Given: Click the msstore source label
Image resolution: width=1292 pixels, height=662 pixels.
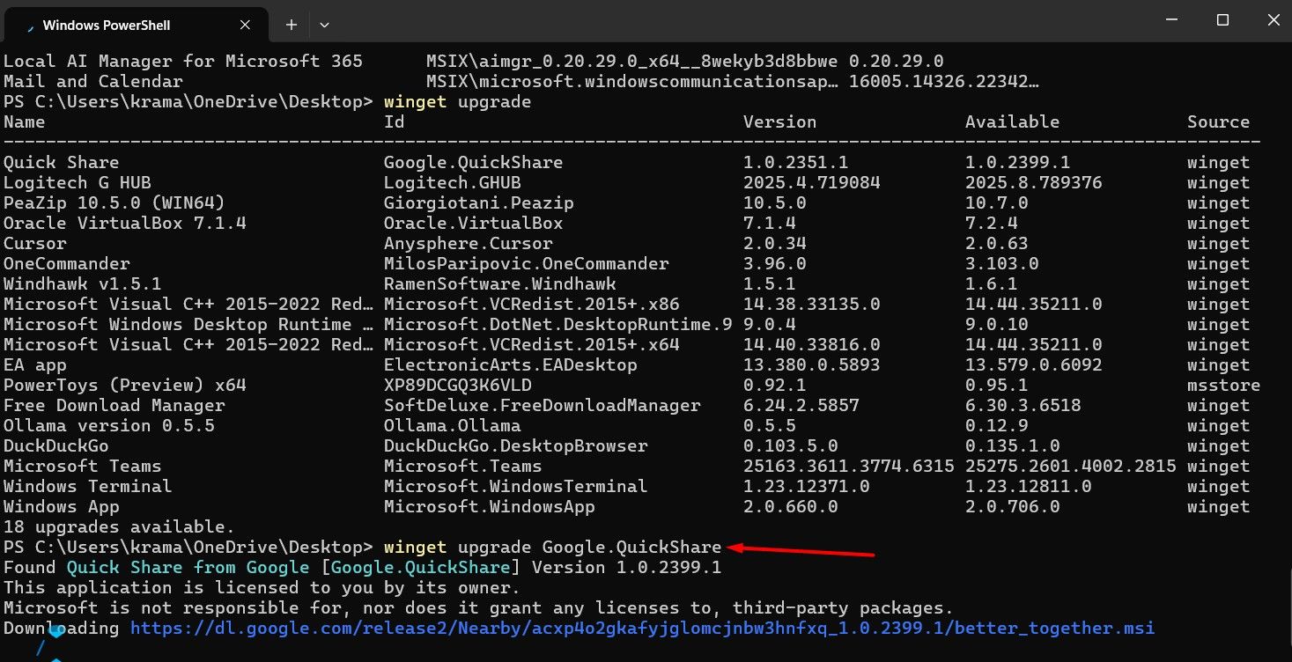Looking at the screenshot, I should click(1222, 385).
